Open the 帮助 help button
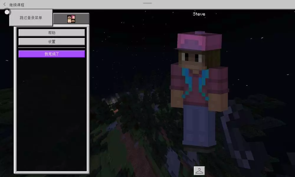The width and height of the screenshot is (295, 177). point(52,33)
